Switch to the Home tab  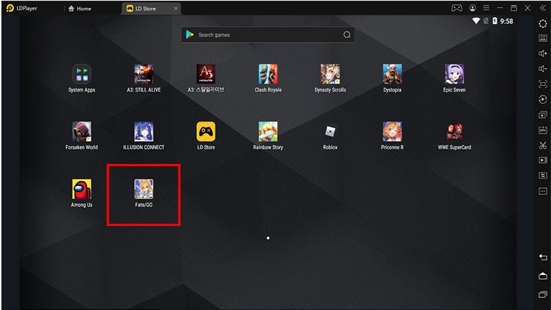79,9
